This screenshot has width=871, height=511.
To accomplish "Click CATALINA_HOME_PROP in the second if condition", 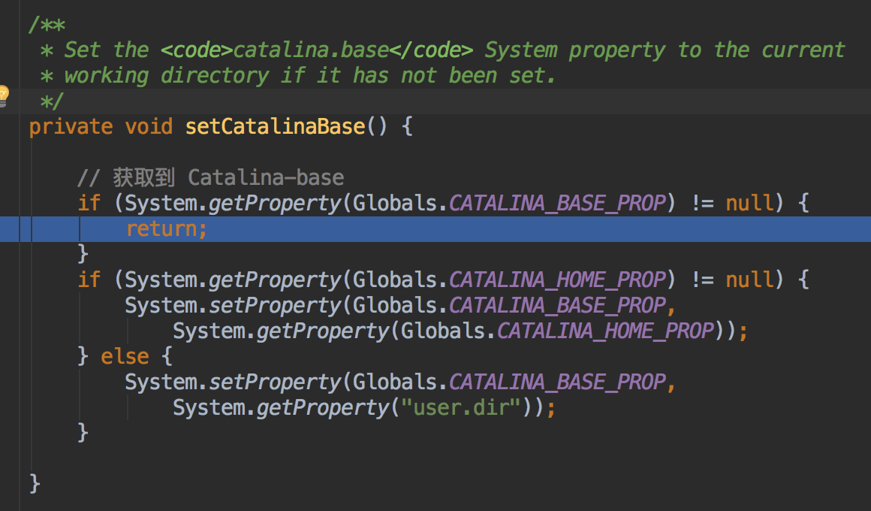I will point(557,280).
